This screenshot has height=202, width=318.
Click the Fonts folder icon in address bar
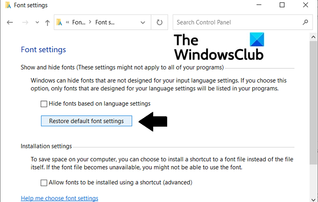coord(59,22)
